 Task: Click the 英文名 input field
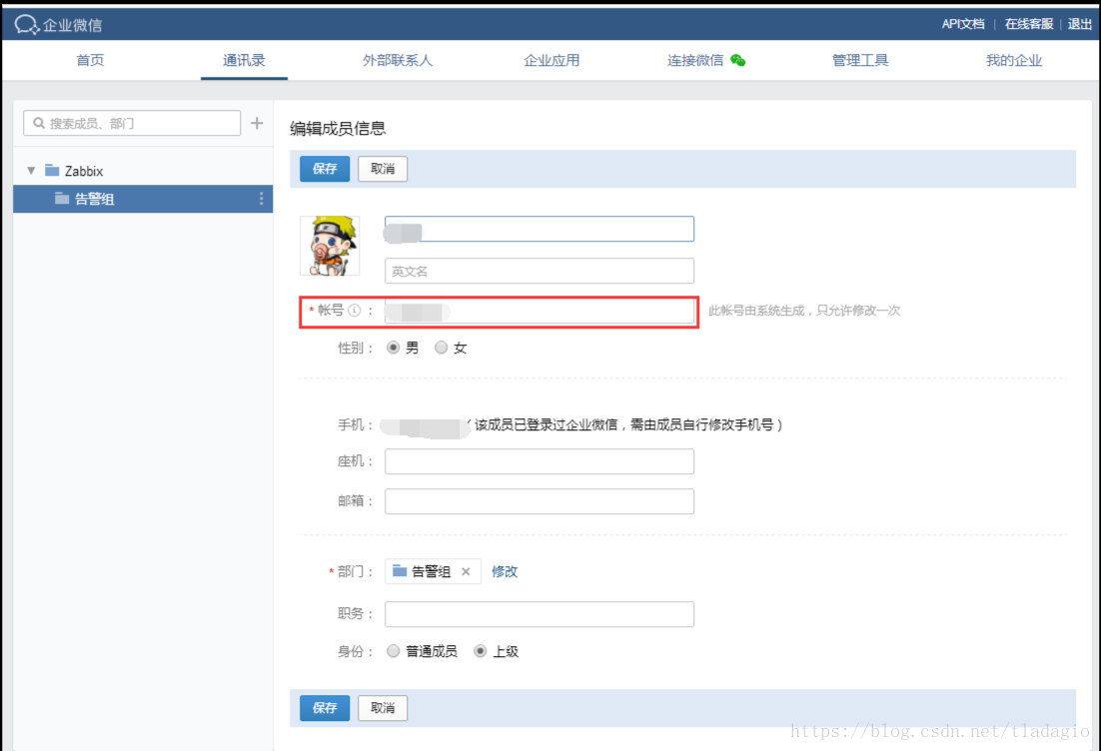pos(540,271)
